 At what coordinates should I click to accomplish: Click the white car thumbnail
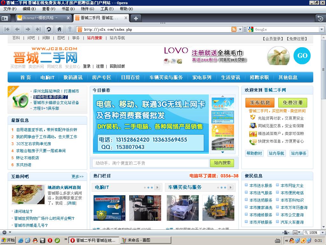[182, 208]
